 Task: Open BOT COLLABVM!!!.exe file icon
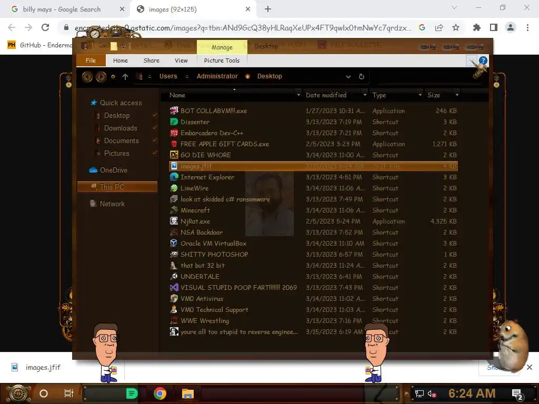coord(174,110)
